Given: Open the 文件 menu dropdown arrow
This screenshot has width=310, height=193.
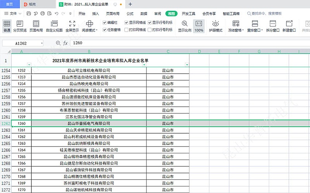Looking at the screenshot, I should [20, 14].
